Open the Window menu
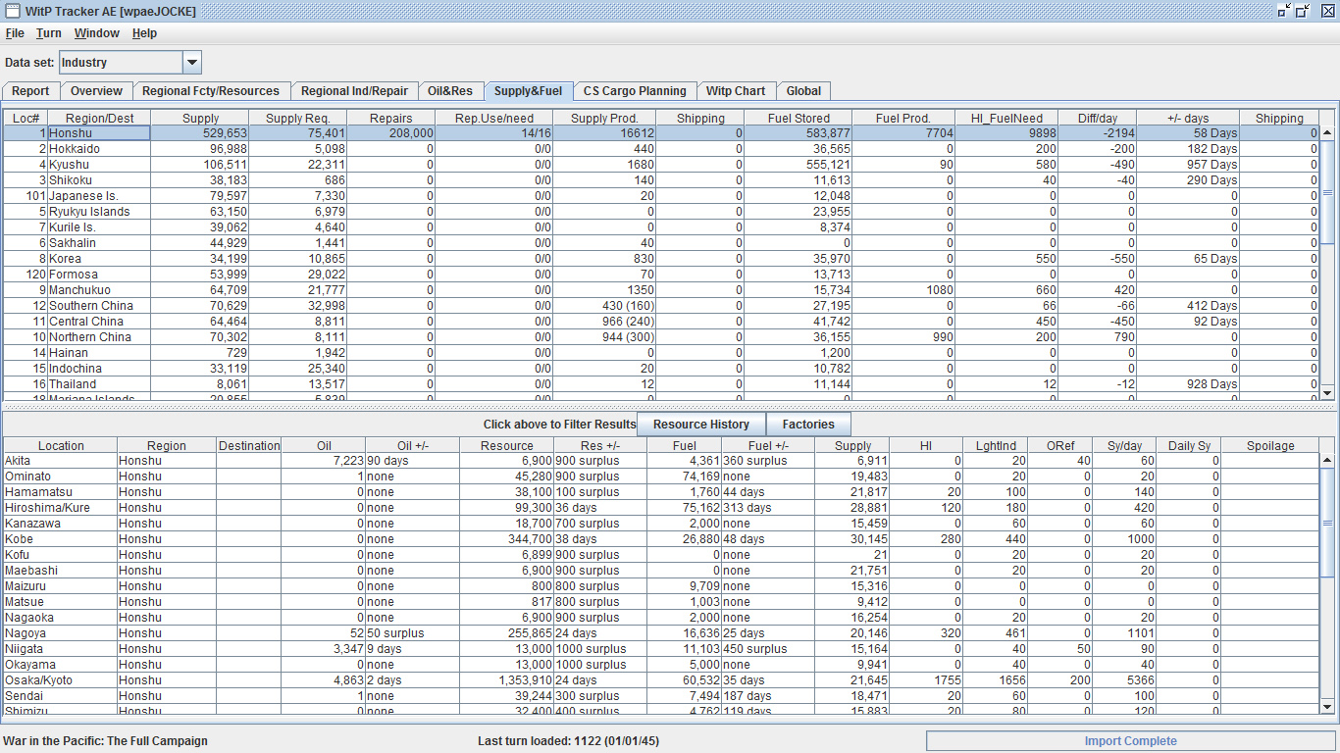 point(97,33)
